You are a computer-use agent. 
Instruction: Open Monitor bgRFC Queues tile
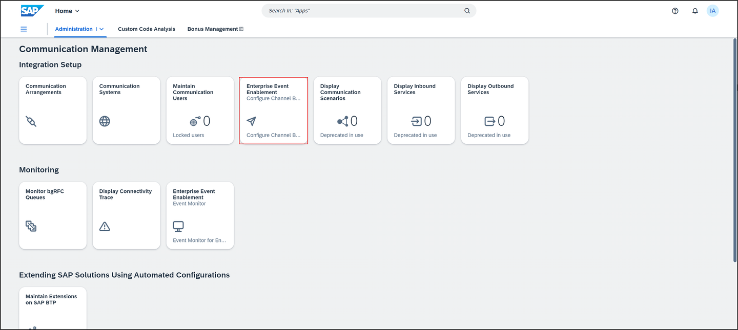click(53, 215)
